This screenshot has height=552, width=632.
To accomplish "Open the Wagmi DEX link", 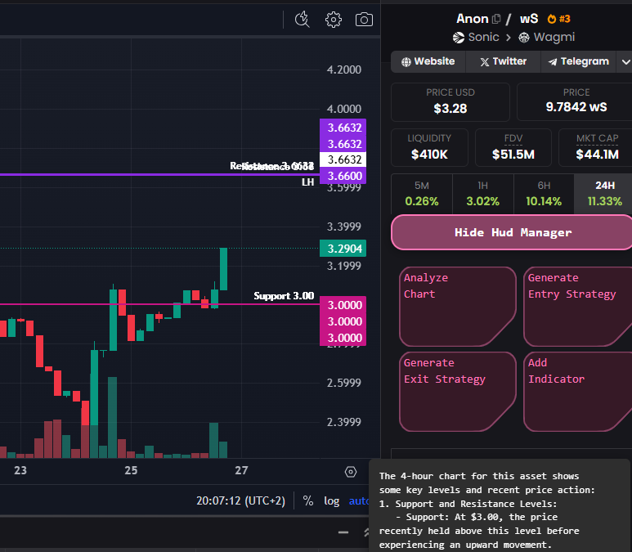I will tap(546, 37).
